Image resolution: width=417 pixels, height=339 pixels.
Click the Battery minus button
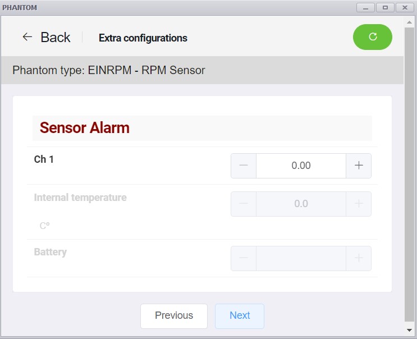coord(244,258)
